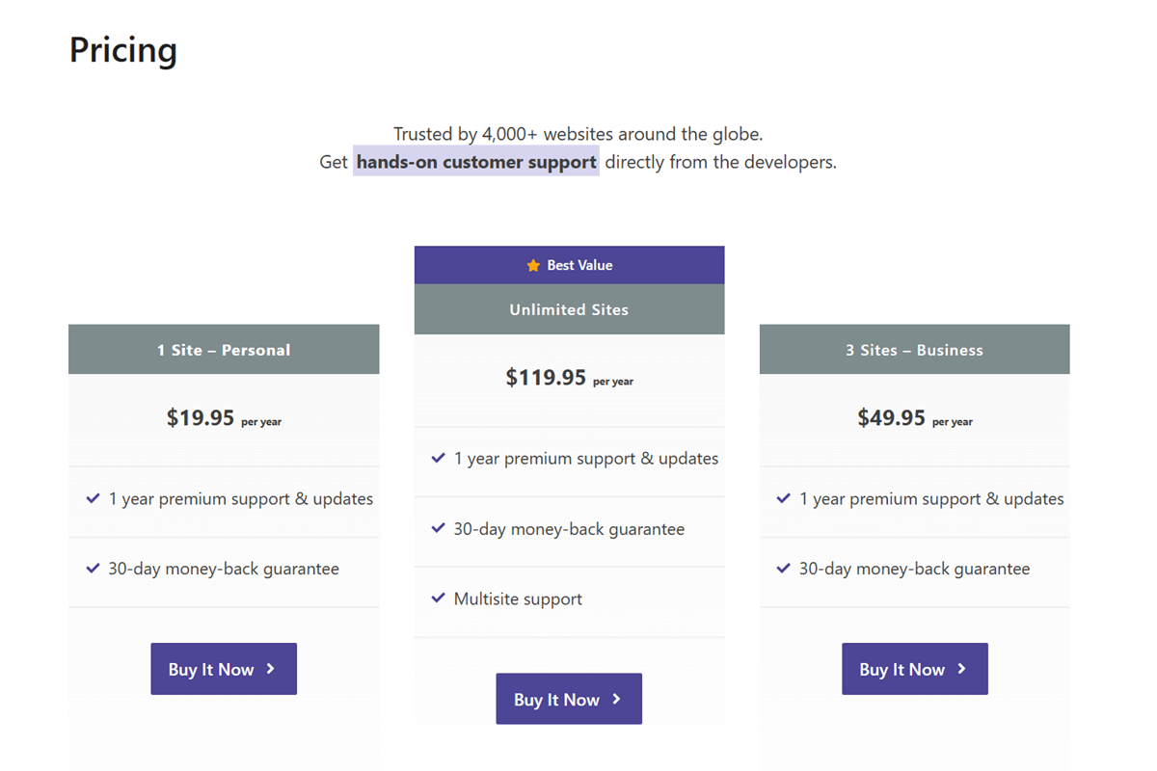The image size is (1157, 771).
Task: Click the Pricing page heading
Action: click(x=122, y=49)
